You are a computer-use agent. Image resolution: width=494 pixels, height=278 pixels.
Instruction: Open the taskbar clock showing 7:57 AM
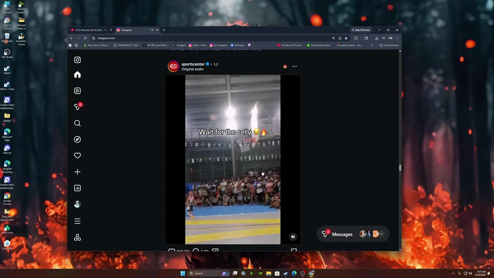pyautogui.click(x=481, y=273)
